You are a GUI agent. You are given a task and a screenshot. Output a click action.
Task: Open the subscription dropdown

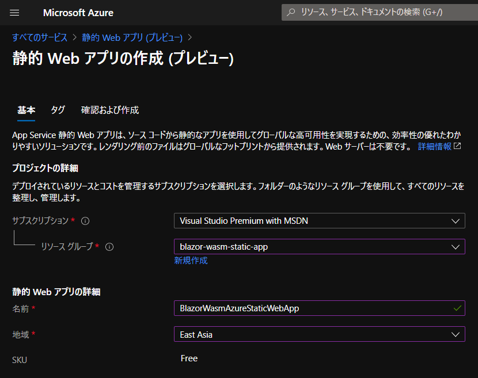pyautogui.click(x=320, y=221)
